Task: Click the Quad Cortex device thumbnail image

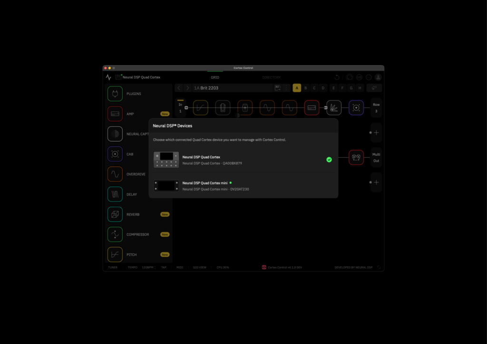Action: (166, 160)
